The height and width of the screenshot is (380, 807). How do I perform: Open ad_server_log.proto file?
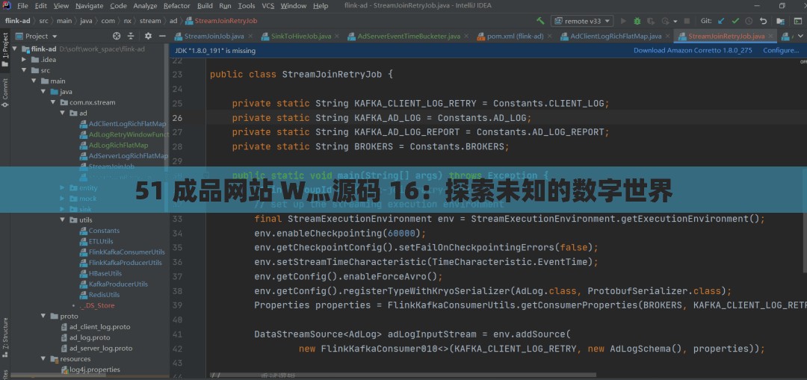101,348
